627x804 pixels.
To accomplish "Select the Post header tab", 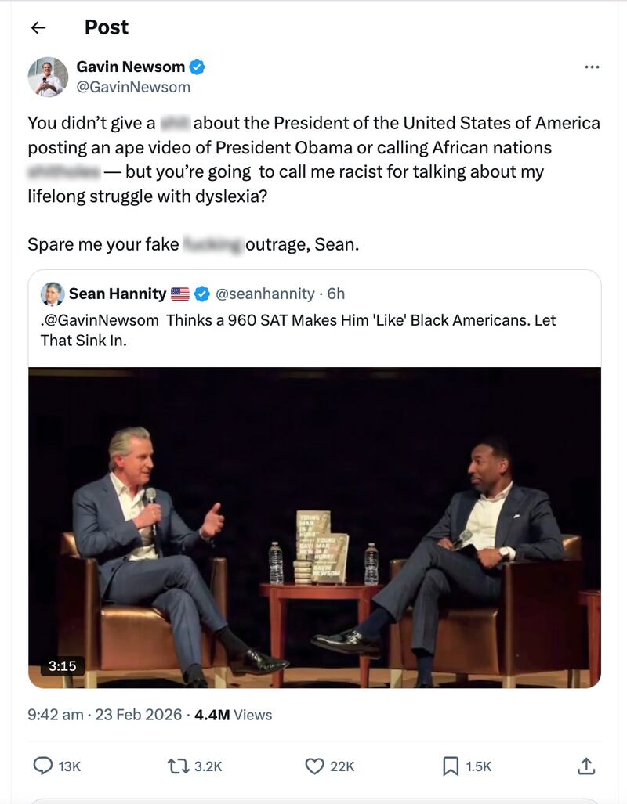I will (x=106, y=27).
